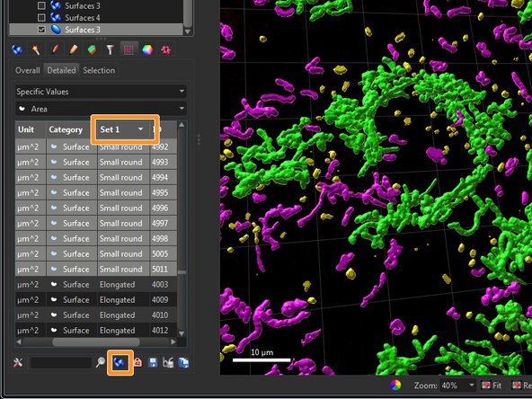Click the table horizontal scroll-left arrow

pyautogui.click(x=19, y=341)
